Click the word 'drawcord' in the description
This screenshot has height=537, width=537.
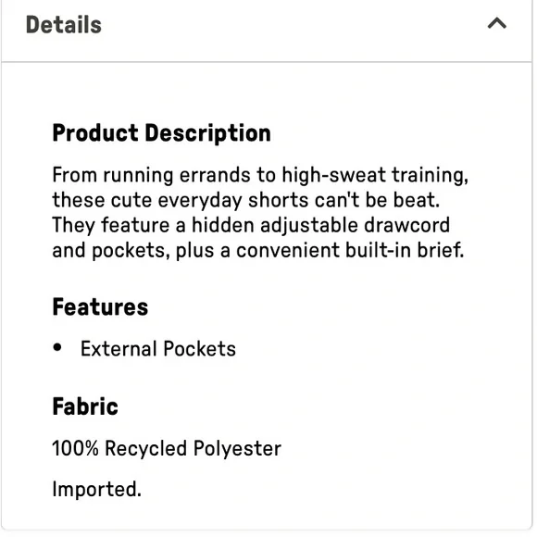406,226
